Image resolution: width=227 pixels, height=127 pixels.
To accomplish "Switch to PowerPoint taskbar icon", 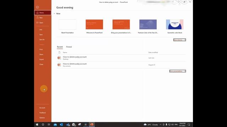I will (x=92, y=125).
